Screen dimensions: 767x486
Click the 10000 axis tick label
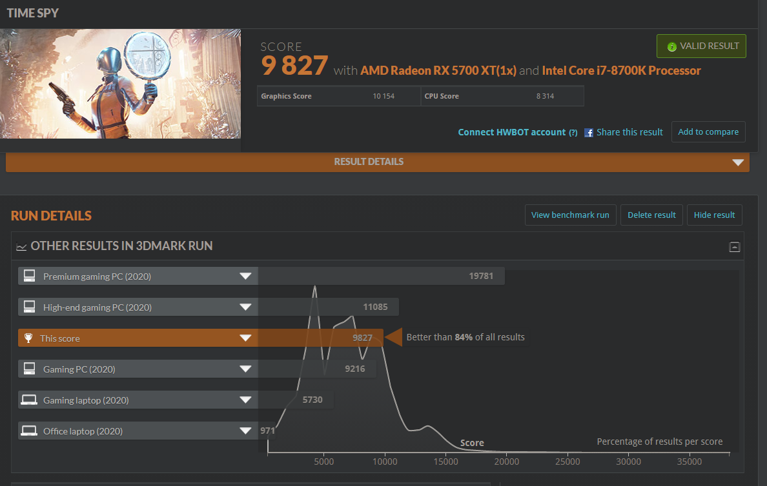point(385,462)
